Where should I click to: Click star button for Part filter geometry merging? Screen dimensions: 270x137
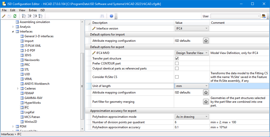click(206, 102)
